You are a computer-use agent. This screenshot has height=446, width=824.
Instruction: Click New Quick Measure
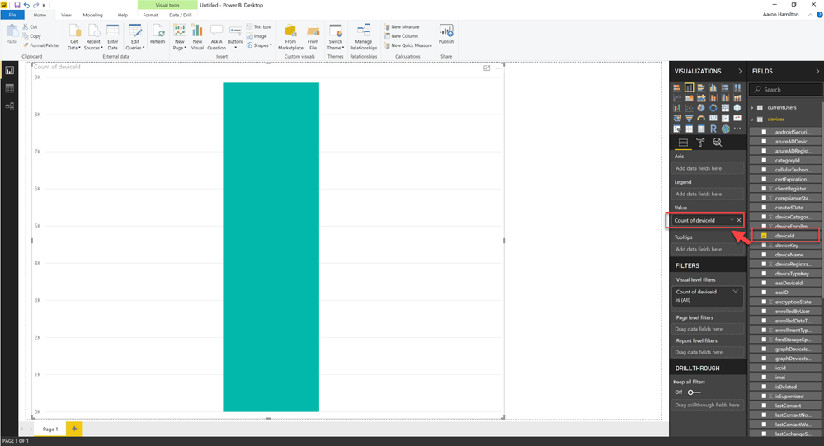pyautogui.click(x=407, y=45)
